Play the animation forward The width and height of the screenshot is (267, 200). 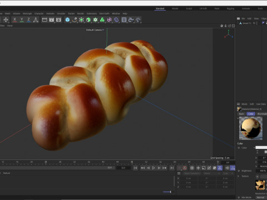(x=154, y=168)
